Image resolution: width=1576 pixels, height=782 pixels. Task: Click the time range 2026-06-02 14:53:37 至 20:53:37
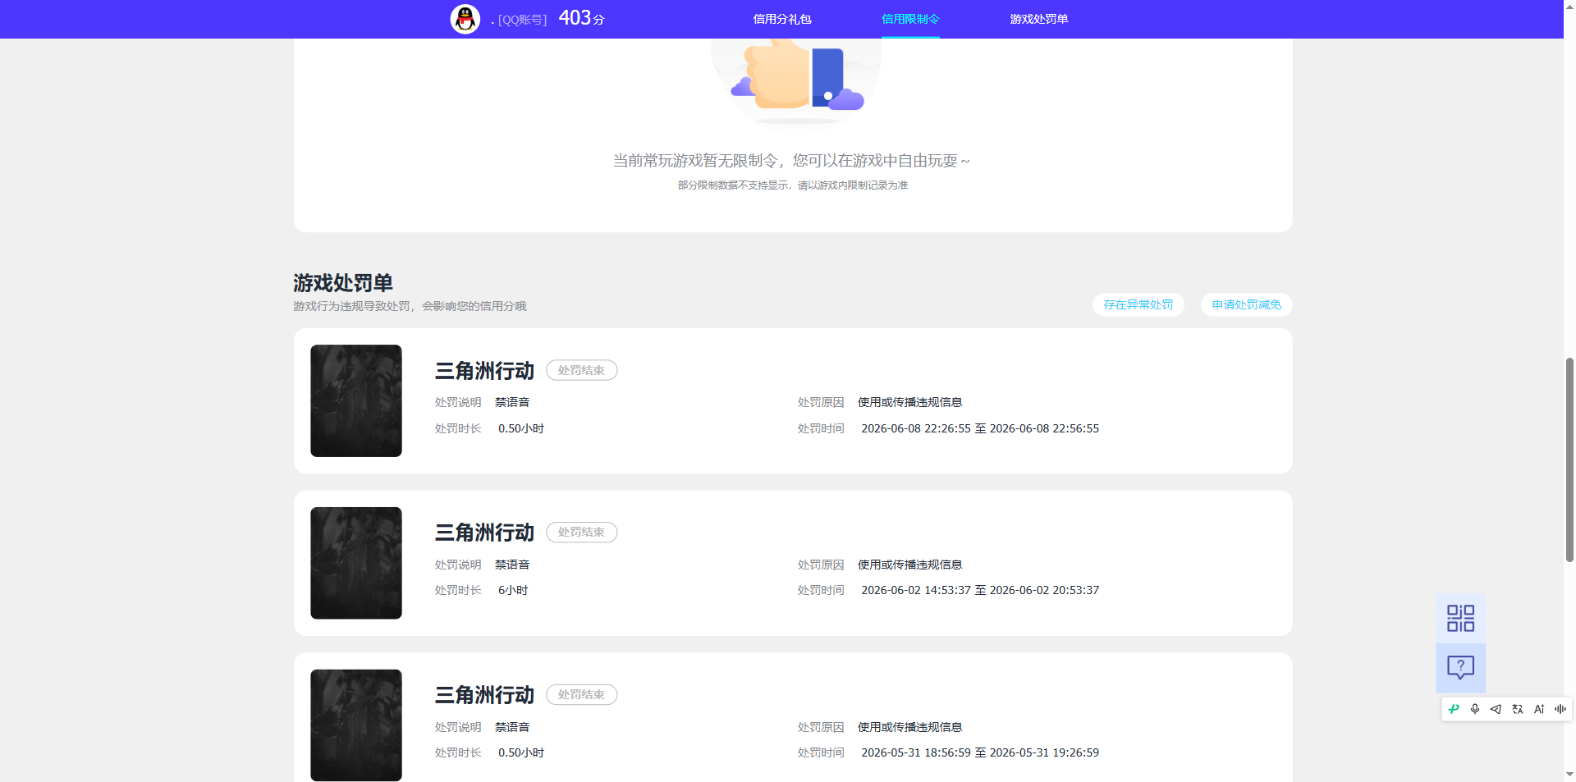pos(979,590)
